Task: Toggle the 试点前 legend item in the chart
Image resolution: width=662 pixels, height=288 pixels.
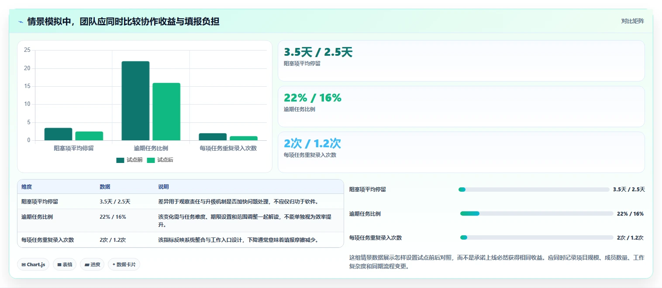Action: pyautogui.click(x=129, y=160)
